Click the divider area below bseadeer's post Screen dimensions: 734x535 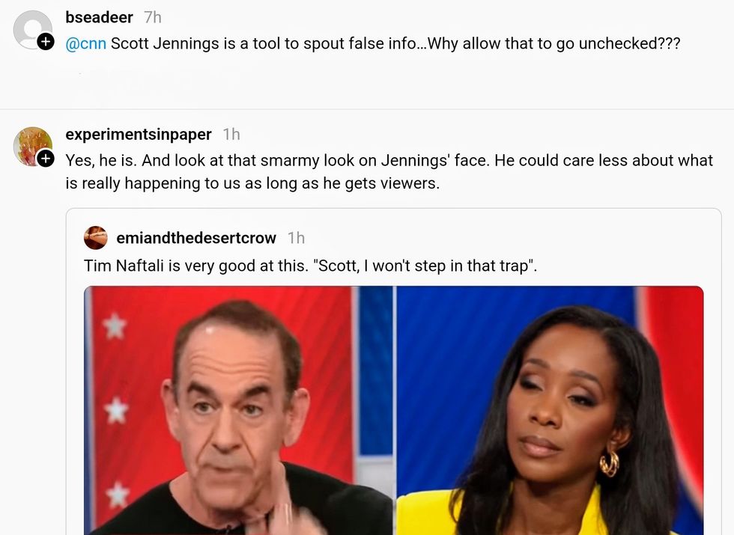[367, 108]
